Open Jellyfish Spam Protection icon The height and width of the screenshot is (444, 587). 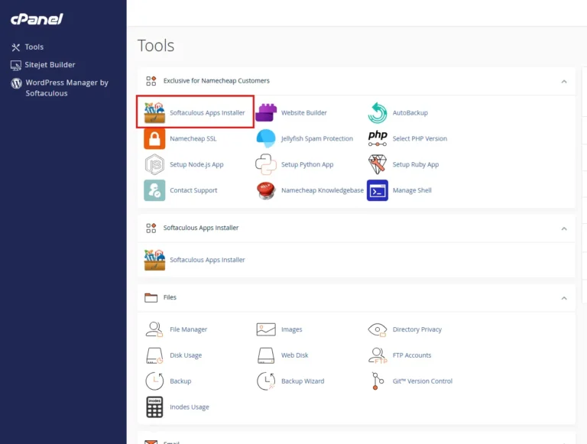coord(266,138)
